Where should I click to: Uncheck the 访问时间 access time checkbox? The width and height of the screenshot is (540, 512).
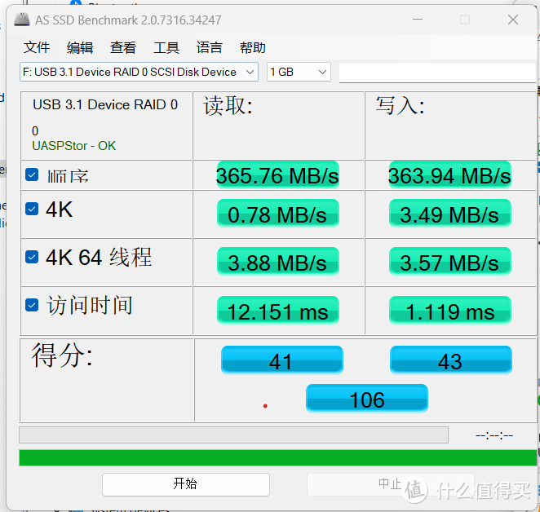click(x=32, y=305)
